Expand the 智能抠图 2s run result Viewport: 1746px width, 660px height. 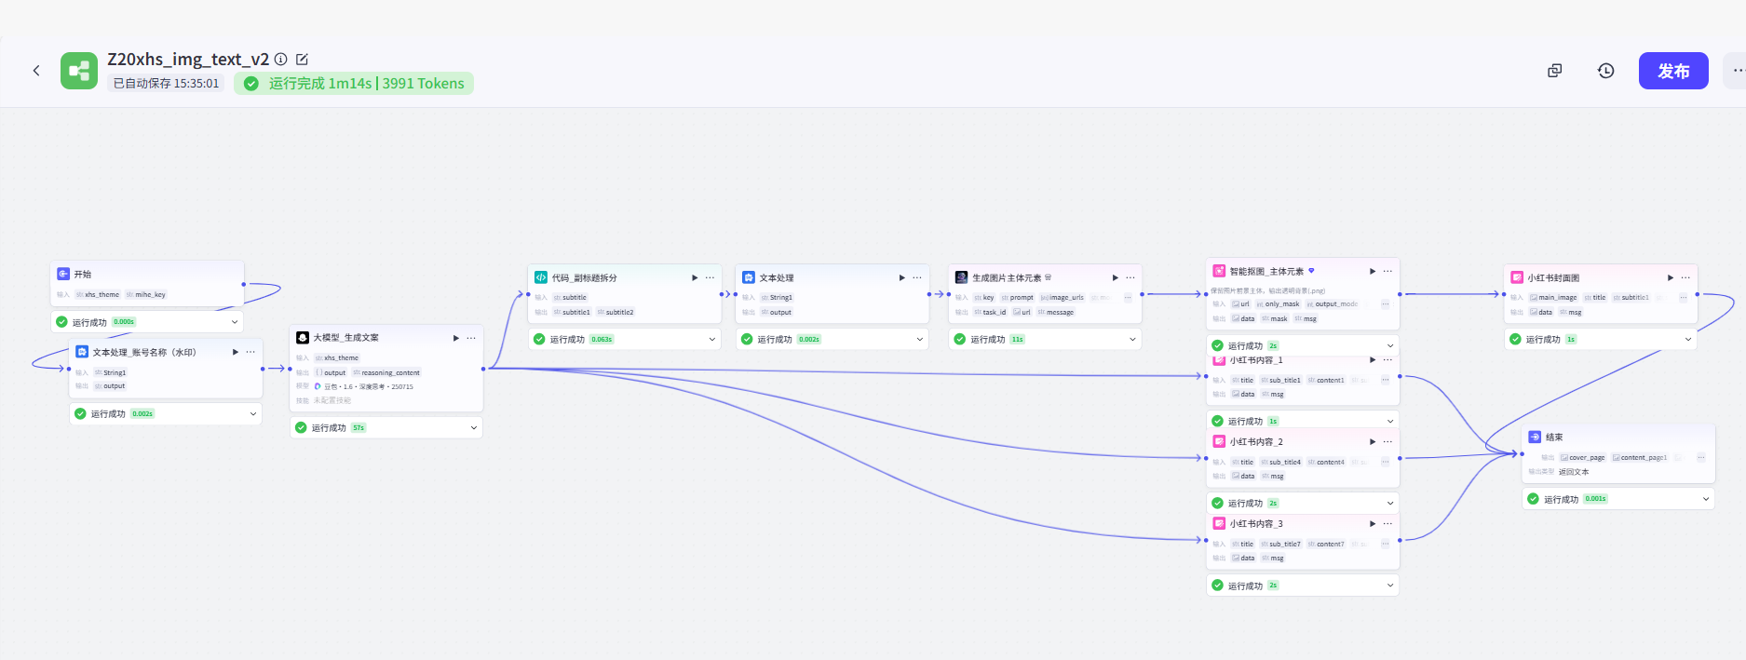(1390, 346)
